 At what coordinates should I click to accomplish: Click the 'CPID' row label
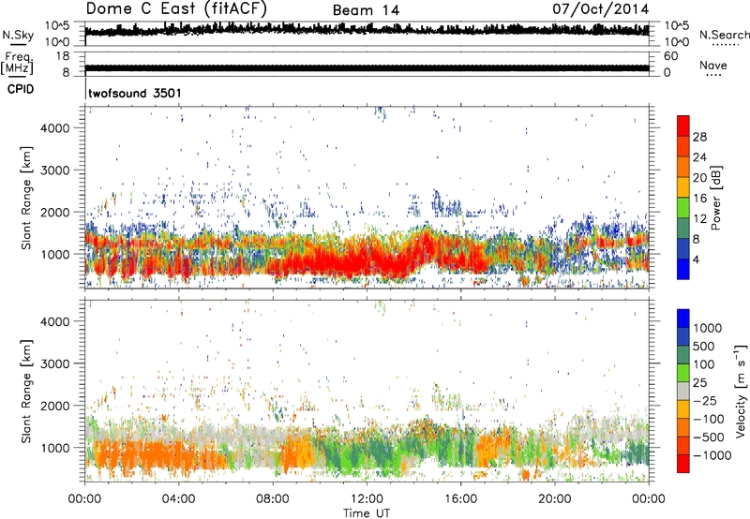click(x=21, y=89)
